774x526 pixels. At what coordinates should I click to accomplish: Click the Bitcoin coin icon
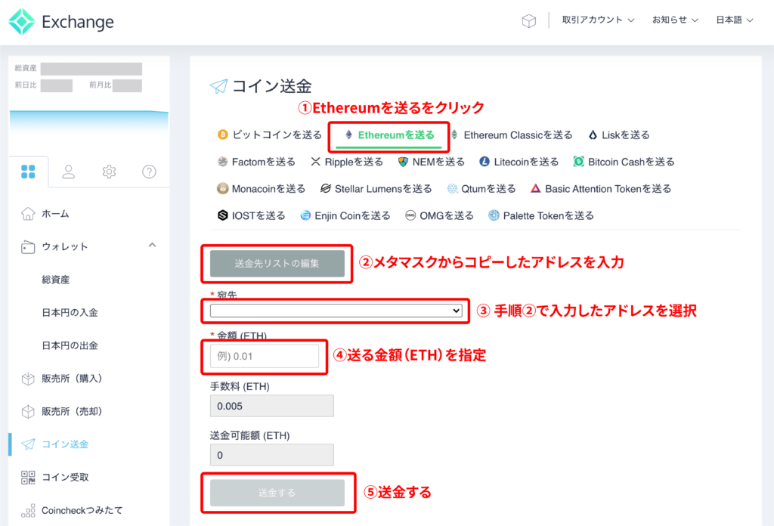pos(223,135)
